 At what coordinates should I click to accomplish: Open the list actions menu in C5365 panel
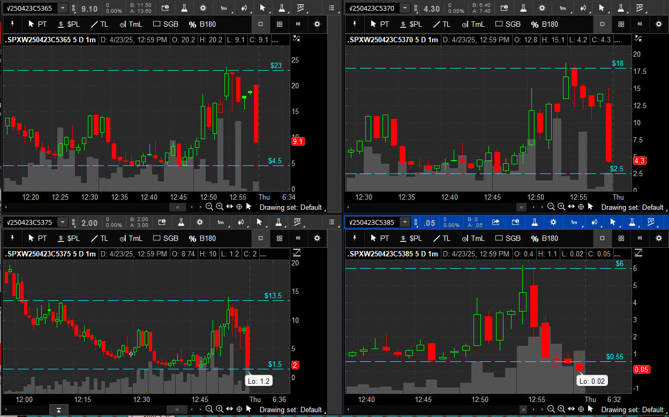click(332, 8)
